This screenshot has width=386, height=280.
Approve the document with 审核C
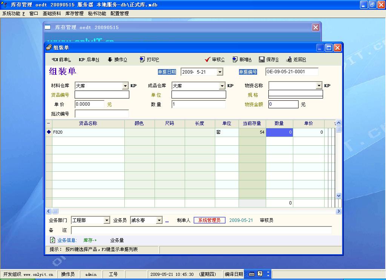[x=214, y=60]
